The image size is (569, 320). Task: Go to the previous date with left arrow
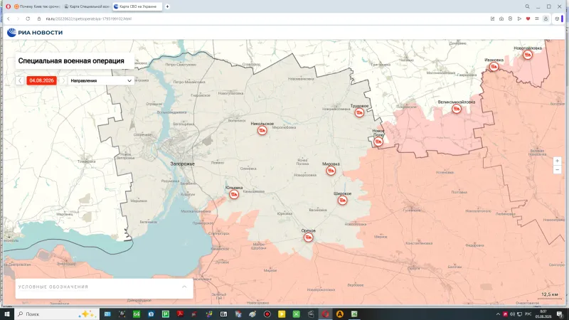click(20, 80)
